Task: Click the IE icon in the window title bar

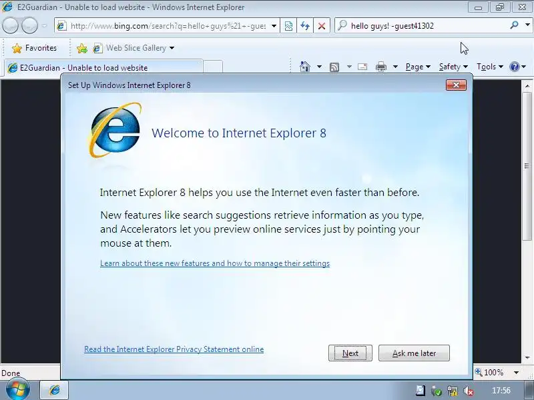Action: coord(7,7)
